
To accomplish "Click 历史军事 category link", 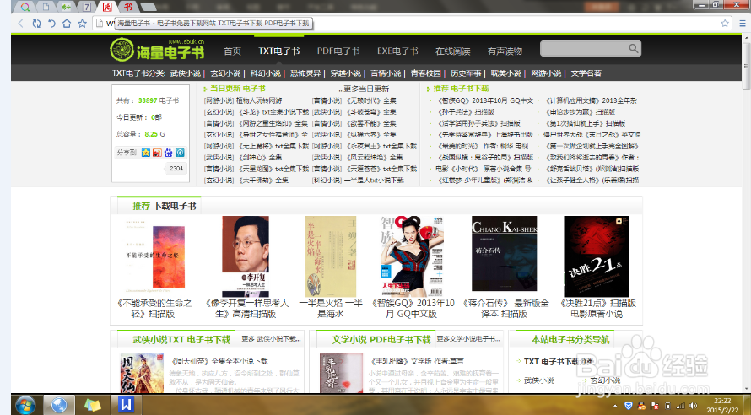I will click(466, 73).
